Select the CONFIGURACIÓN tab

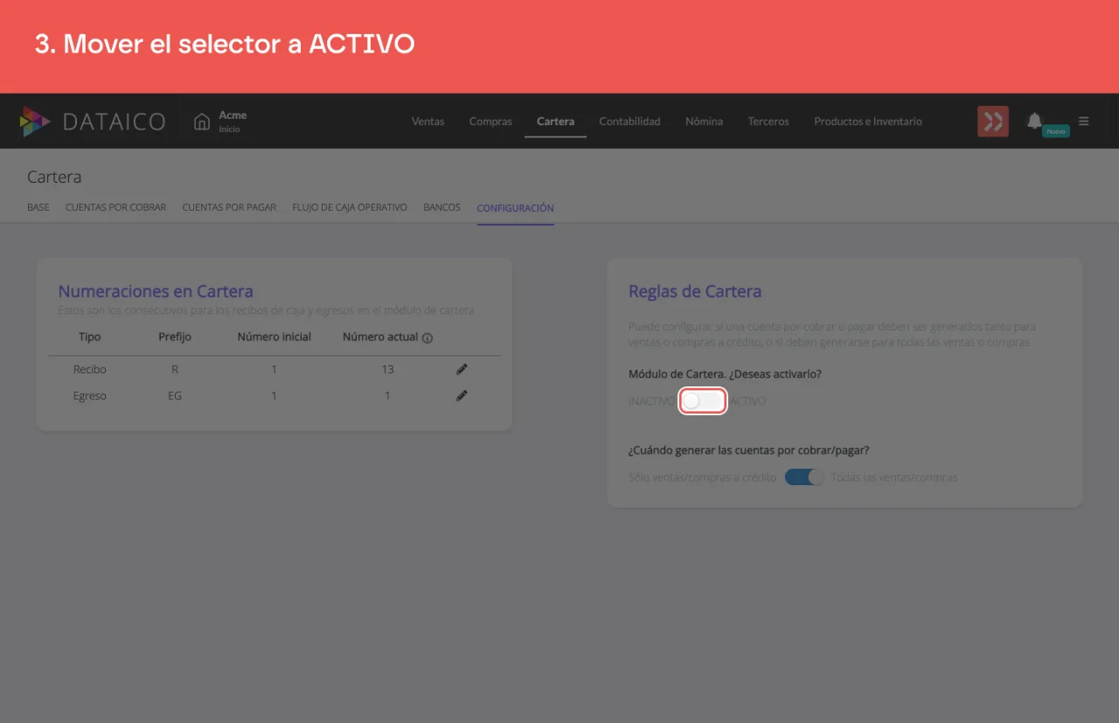(x=515, y=208)
